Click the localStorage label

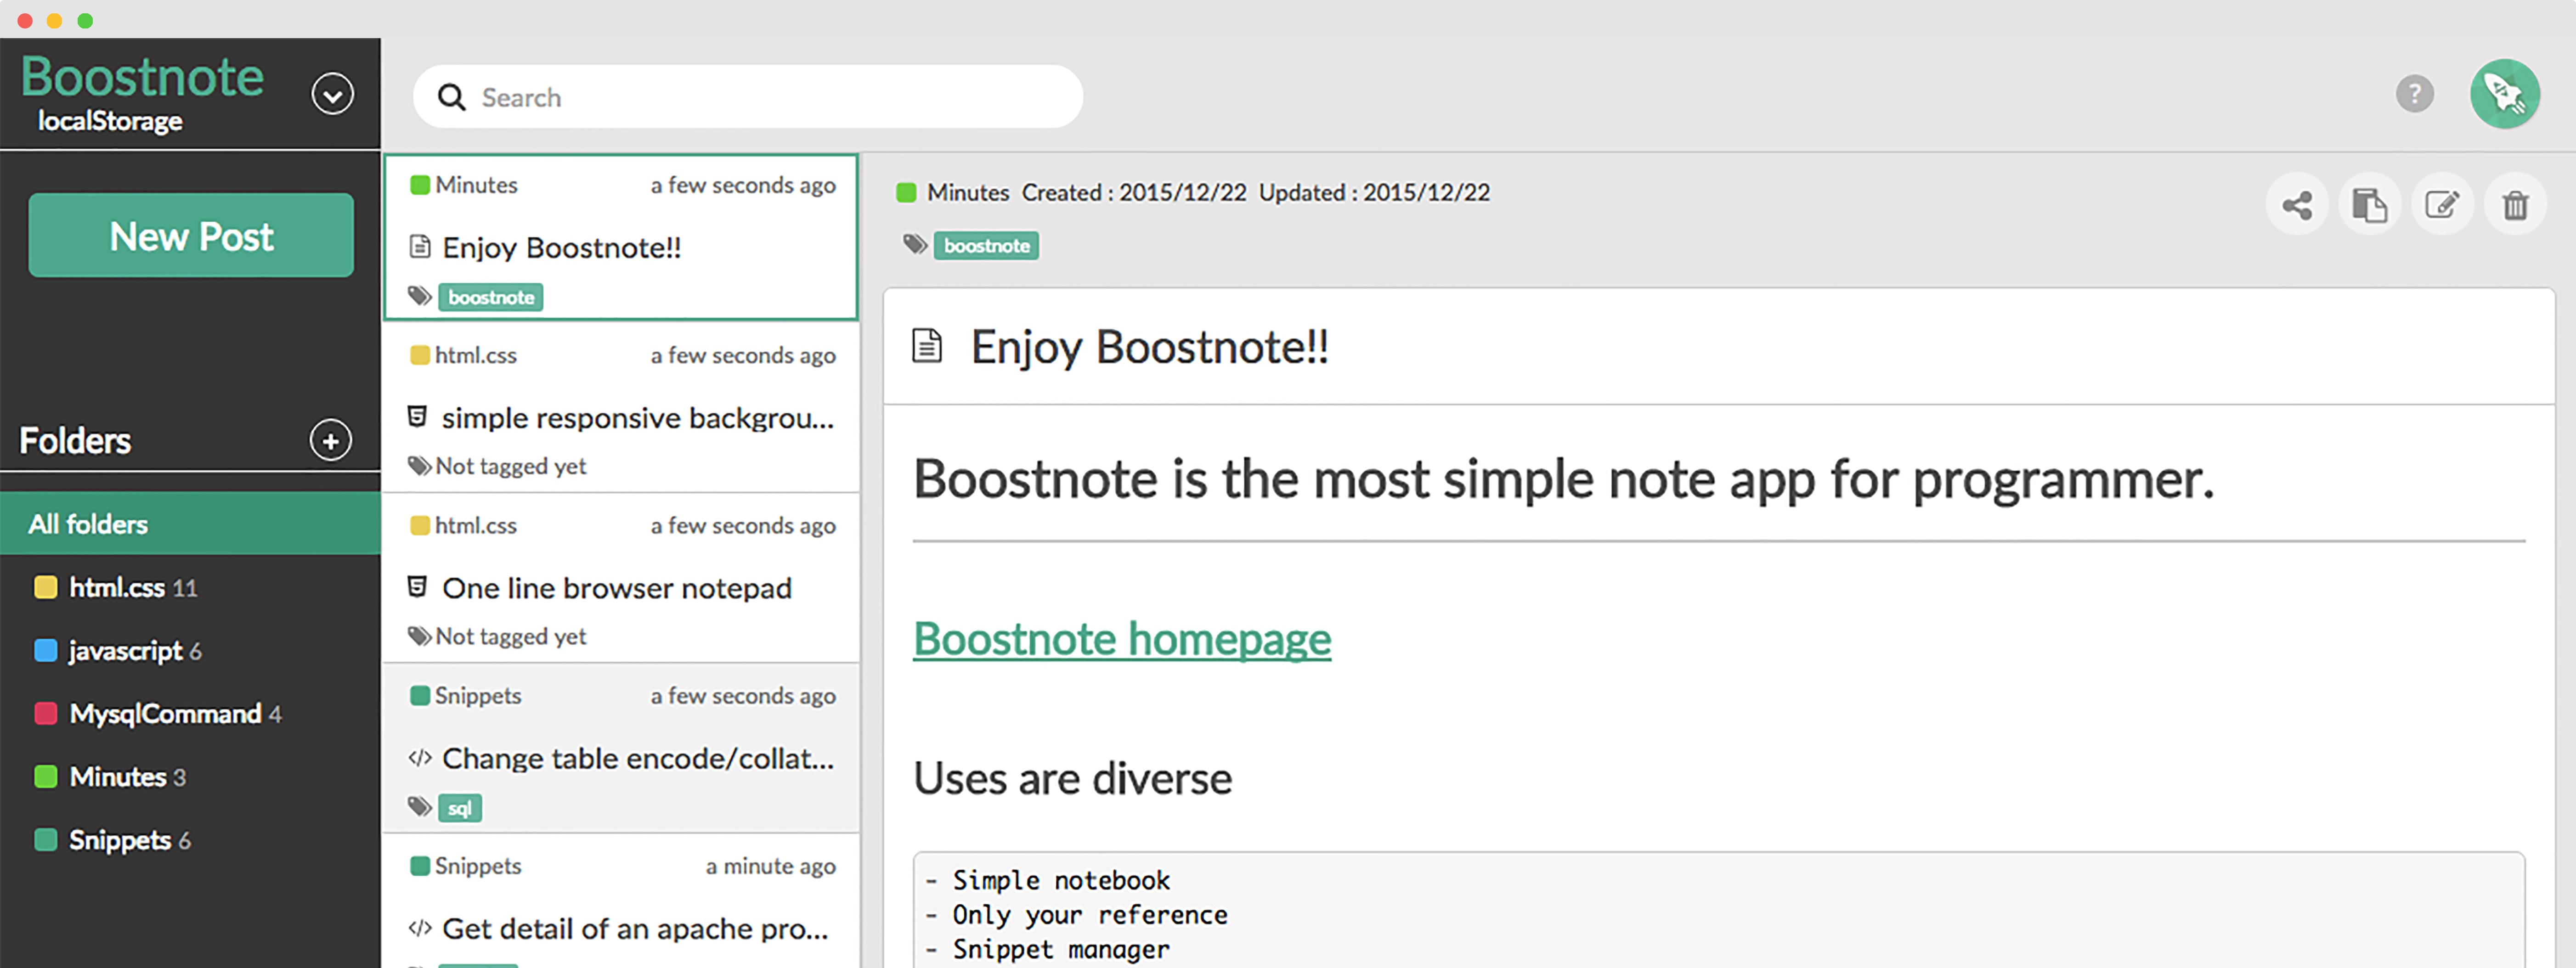[110, 121]
